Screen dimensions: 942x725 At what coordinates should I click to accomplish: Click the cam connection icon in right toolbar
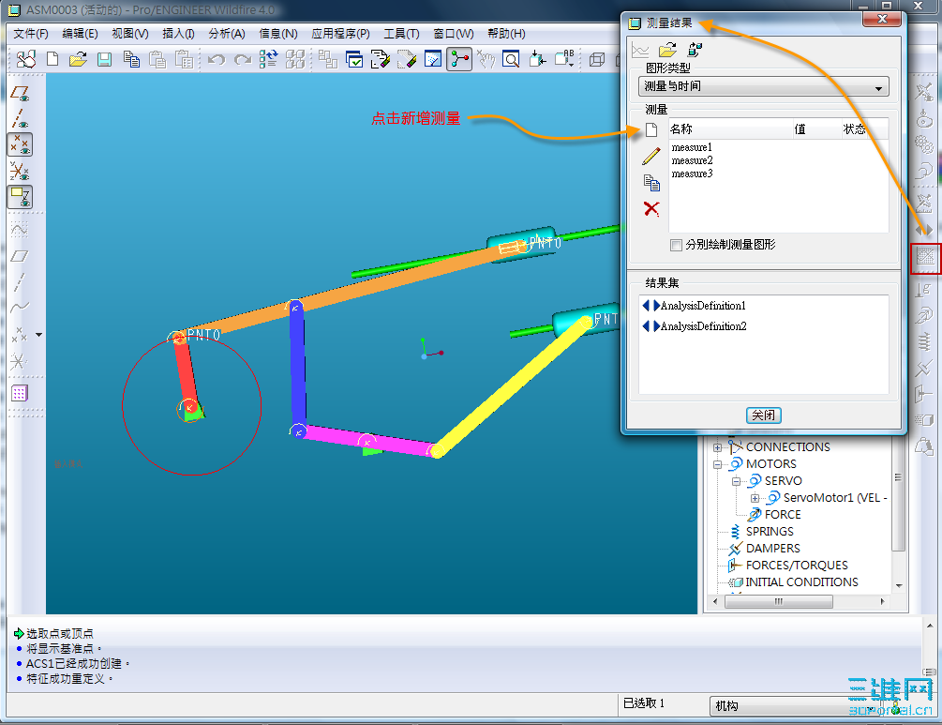(924, 118)
